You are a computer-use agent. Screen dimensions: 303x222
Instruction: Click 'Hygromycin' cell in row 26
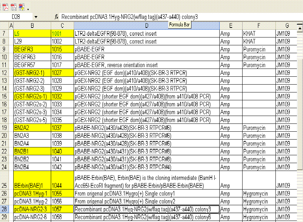(x=259, y=193)
